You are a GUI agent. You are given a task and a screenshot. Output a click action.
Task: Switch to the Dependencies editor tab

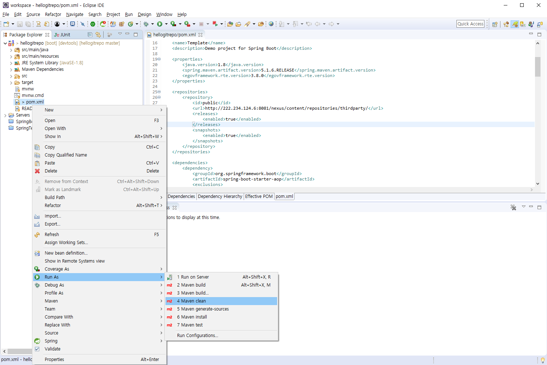tap(181, 196)
